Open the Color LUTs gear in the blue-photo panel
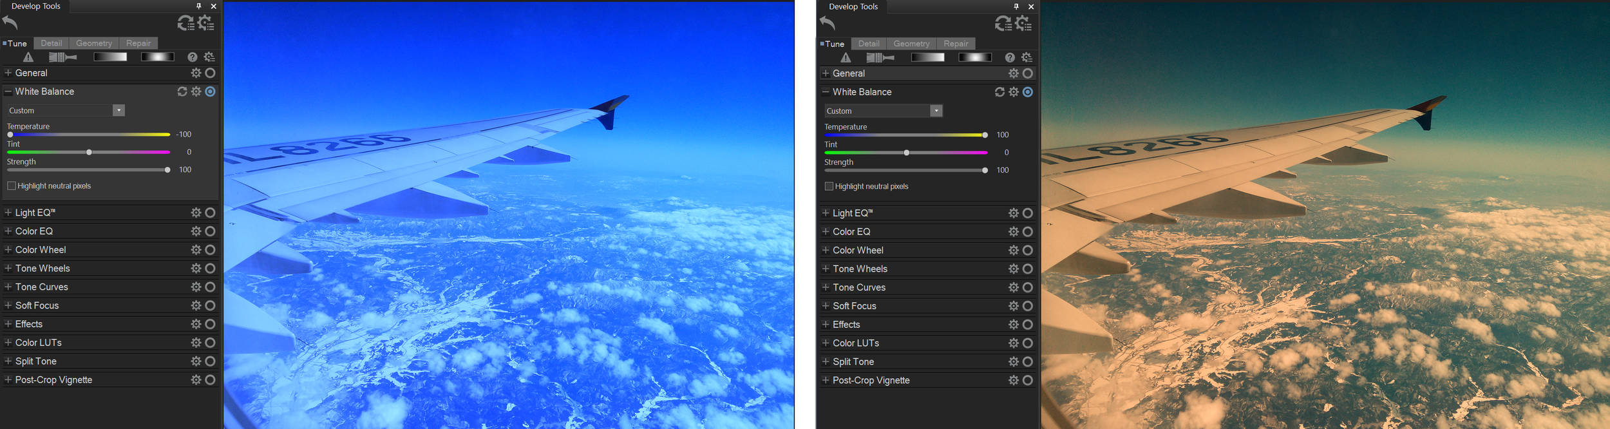The height and width of the screenshot is (429, 1610). pos(196,343)
